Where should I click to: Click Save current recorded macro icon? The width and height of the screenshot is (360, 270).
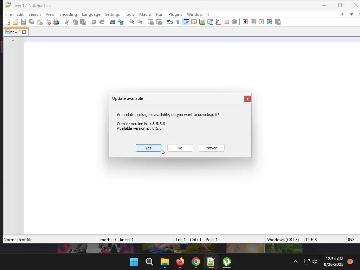pos(278,22)
